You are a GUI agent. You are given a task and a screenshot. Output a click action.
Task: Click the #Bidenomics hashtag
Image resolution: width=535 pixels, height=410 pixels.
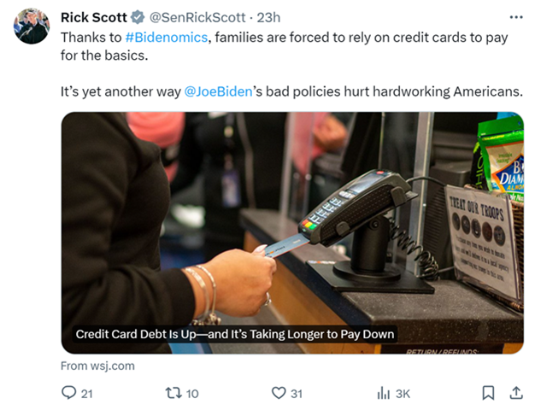pos(166,38)
